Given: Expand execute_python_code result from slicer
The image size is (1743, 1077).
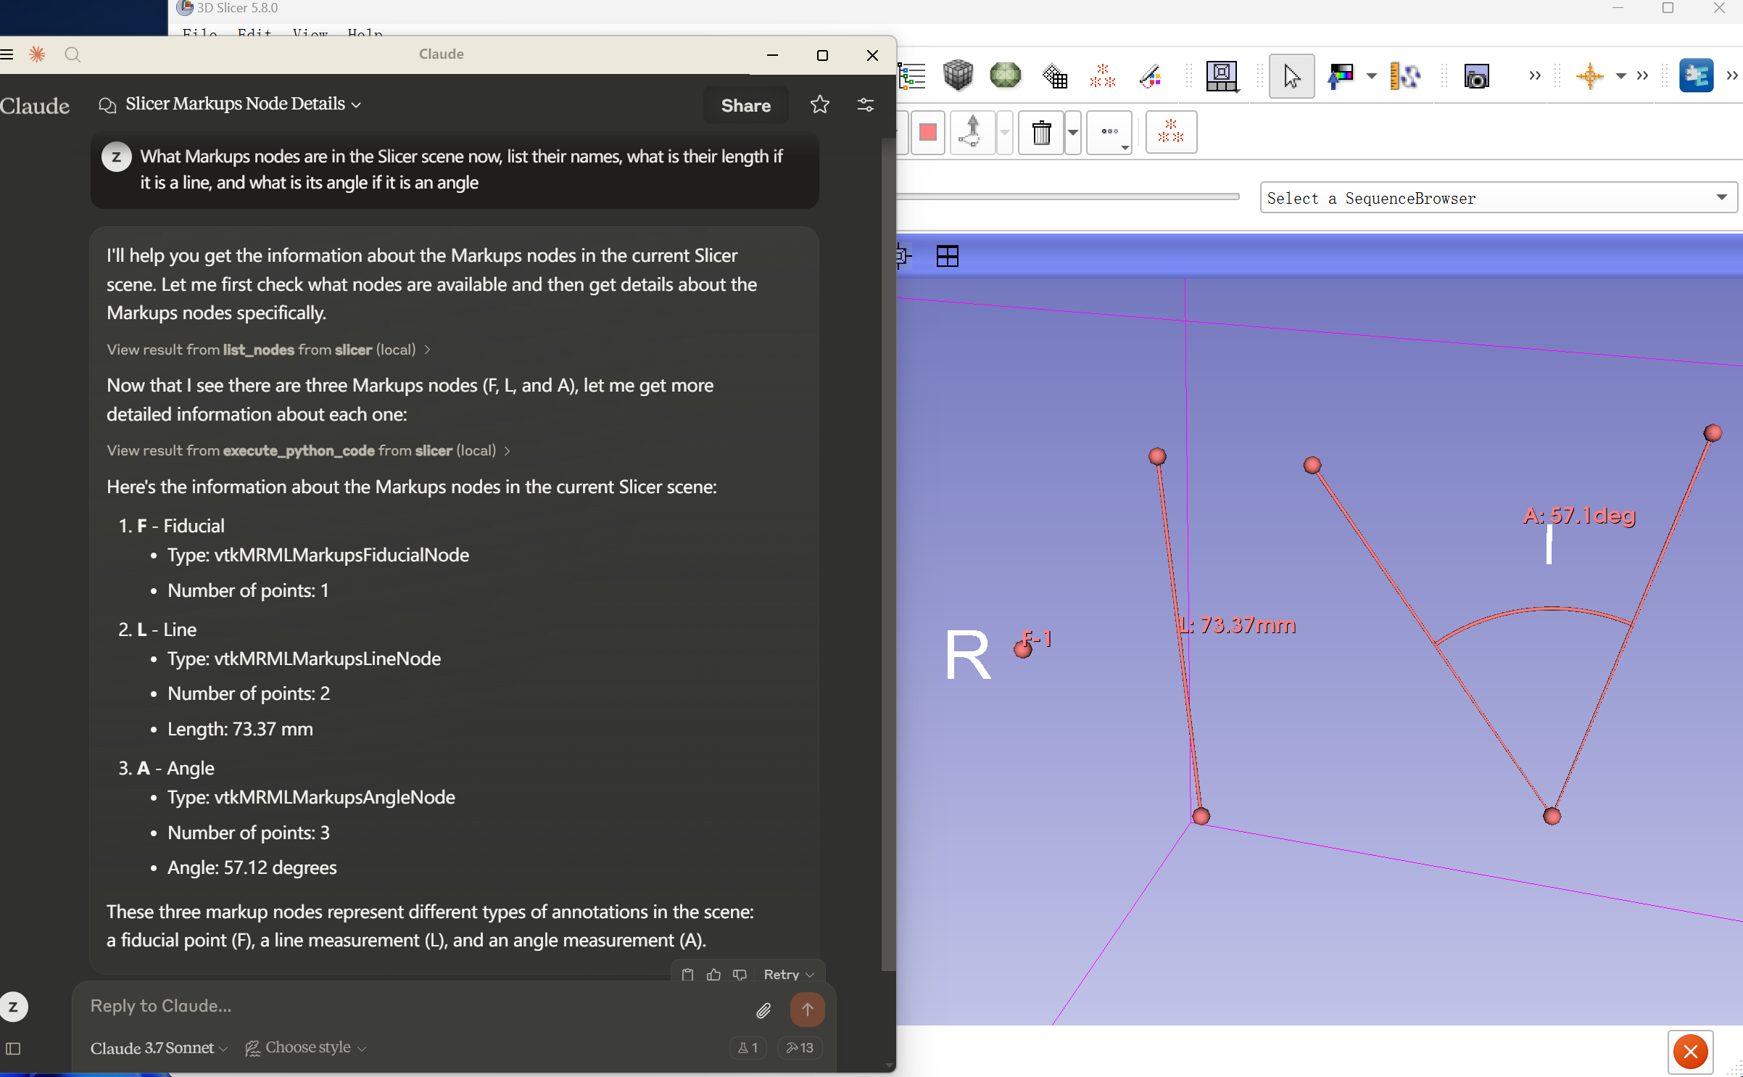Looking at the screenshot, I should pyautogui.click(x=308, y=450).
